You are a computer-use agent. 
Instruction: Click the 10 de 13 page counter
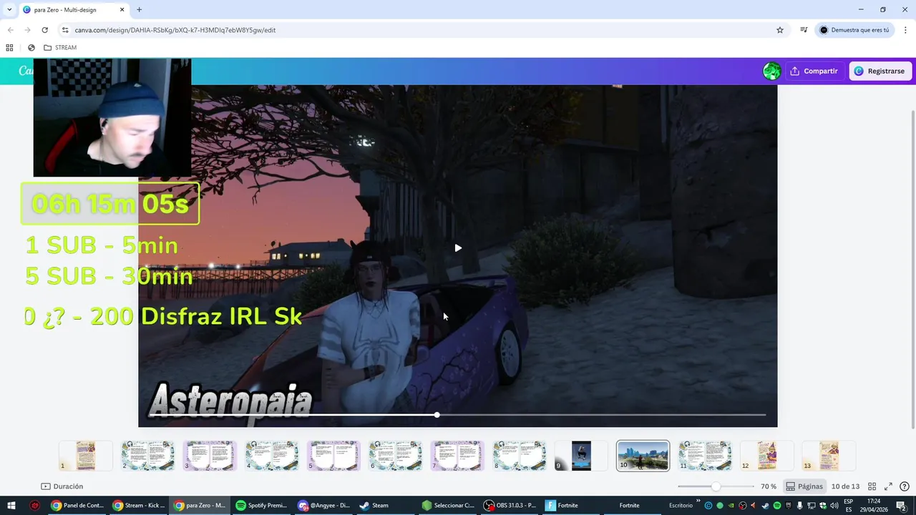click(845, 486)
